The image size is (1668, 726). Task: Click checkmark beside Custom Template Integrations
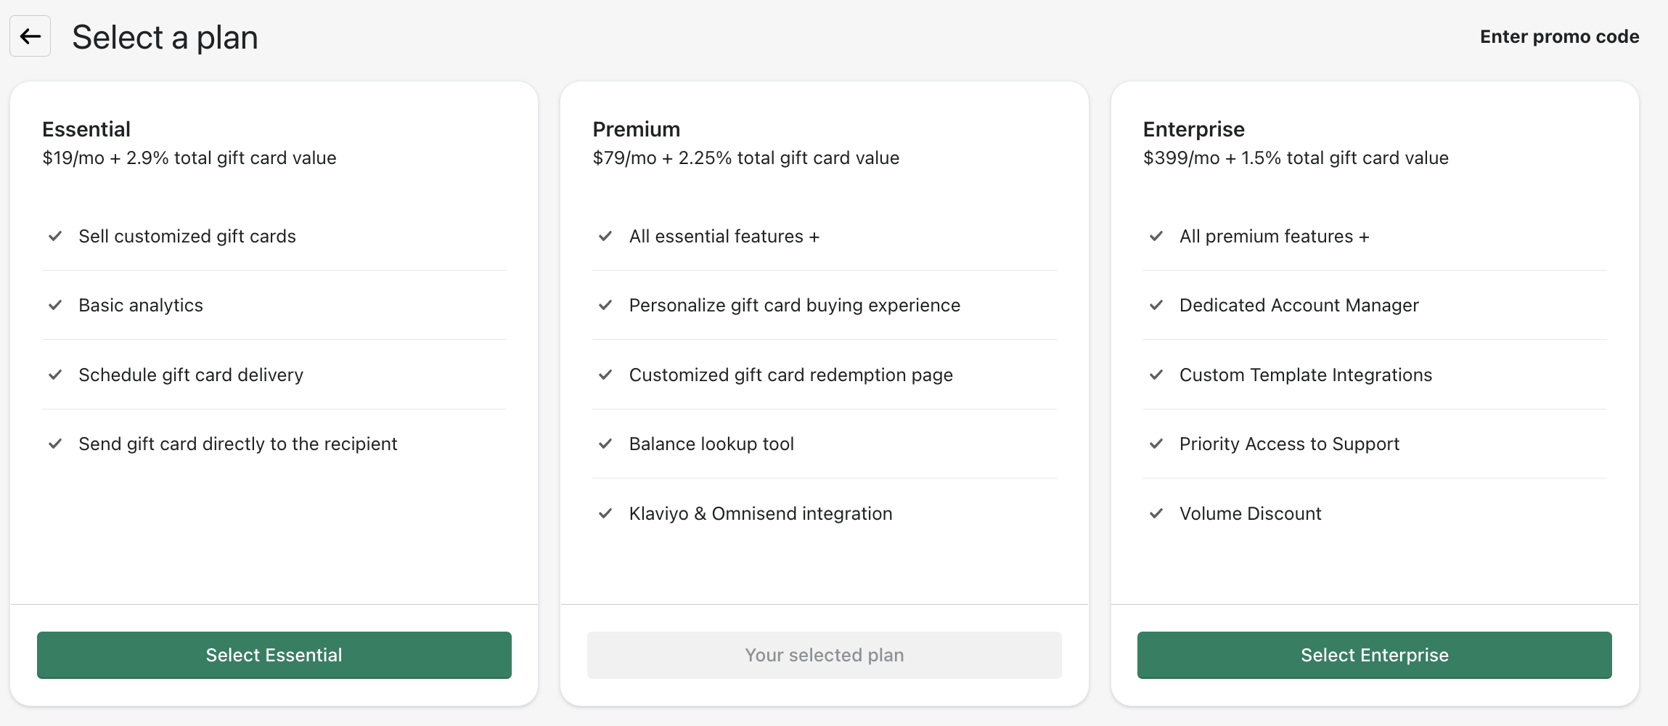[1156, 375]
